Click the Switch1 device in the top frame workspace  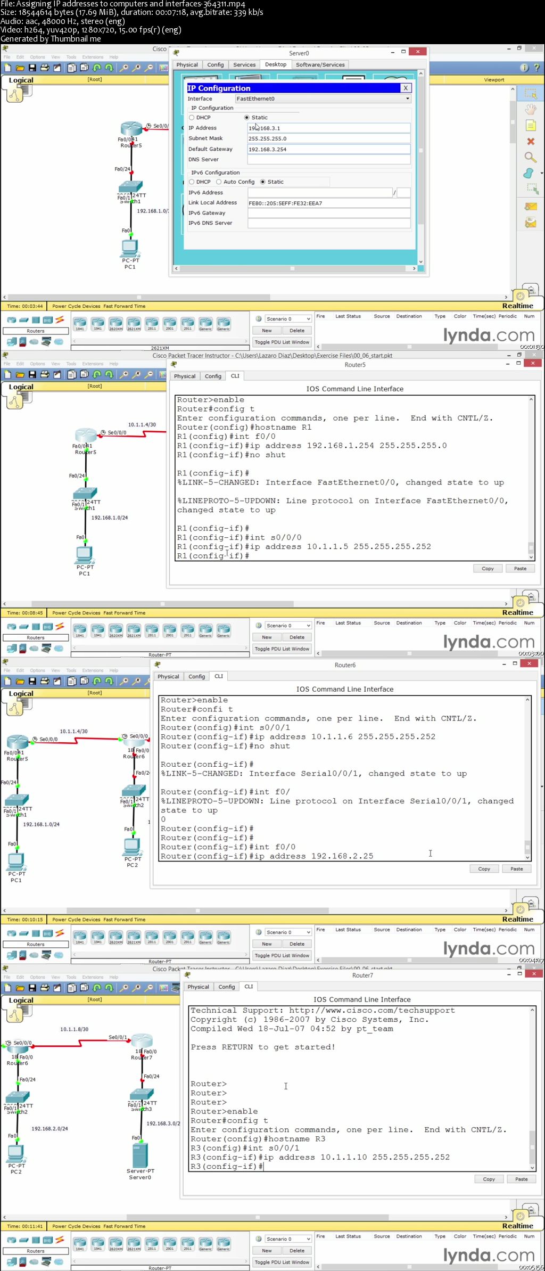[130, 187]
